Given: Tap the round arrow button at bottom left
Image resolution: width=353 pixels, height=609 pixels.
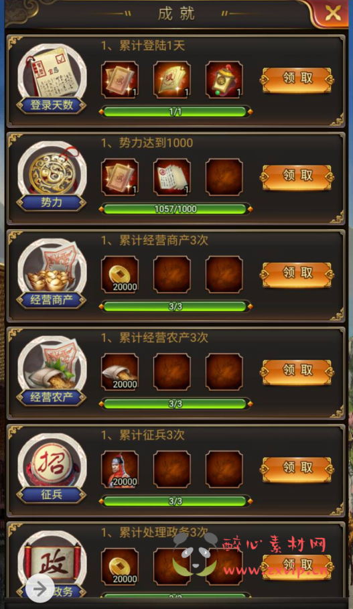Looking at the screenshot, I should (x=40, y=588).
